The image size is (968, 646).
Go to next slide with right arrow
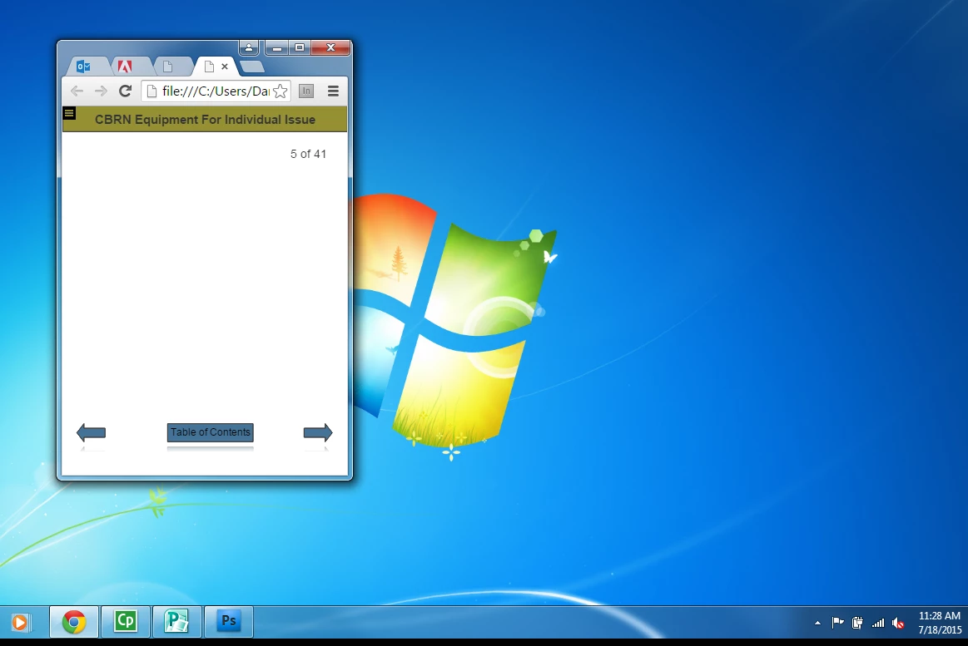(x=318, y=432)
